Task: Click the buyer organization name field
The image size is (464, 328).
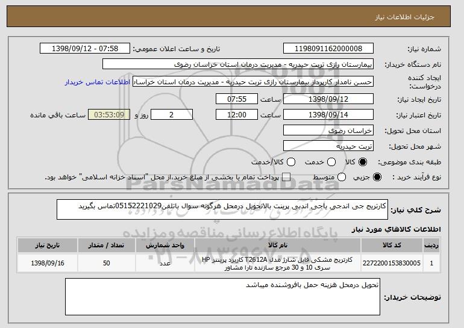Action: pos(238,64)
